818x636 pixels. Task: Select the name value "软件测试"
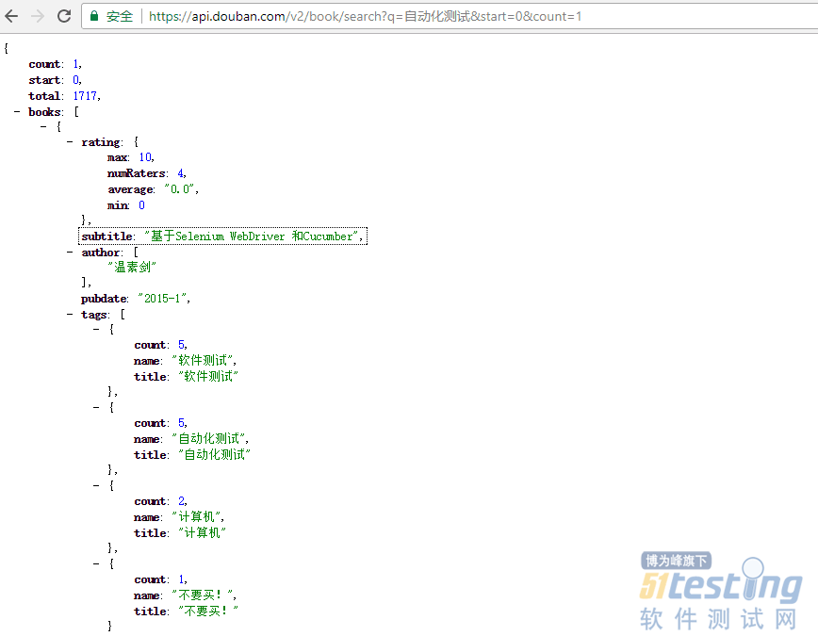[x=203, y=361]
